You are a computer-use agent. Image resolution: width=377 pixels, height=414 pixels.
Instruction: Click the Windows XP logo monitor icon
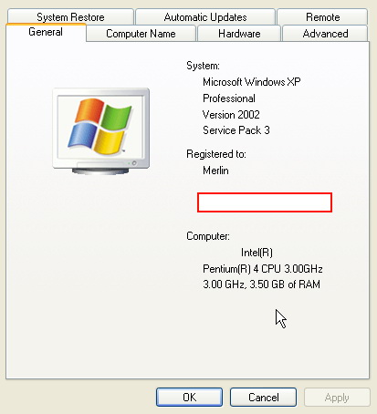(101, 131)
